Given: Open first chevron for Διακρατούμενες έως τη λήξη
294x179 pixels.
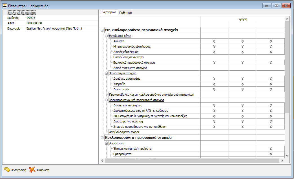Looking at the screenshot, I should pyautogui.click(x=214, y=111).
